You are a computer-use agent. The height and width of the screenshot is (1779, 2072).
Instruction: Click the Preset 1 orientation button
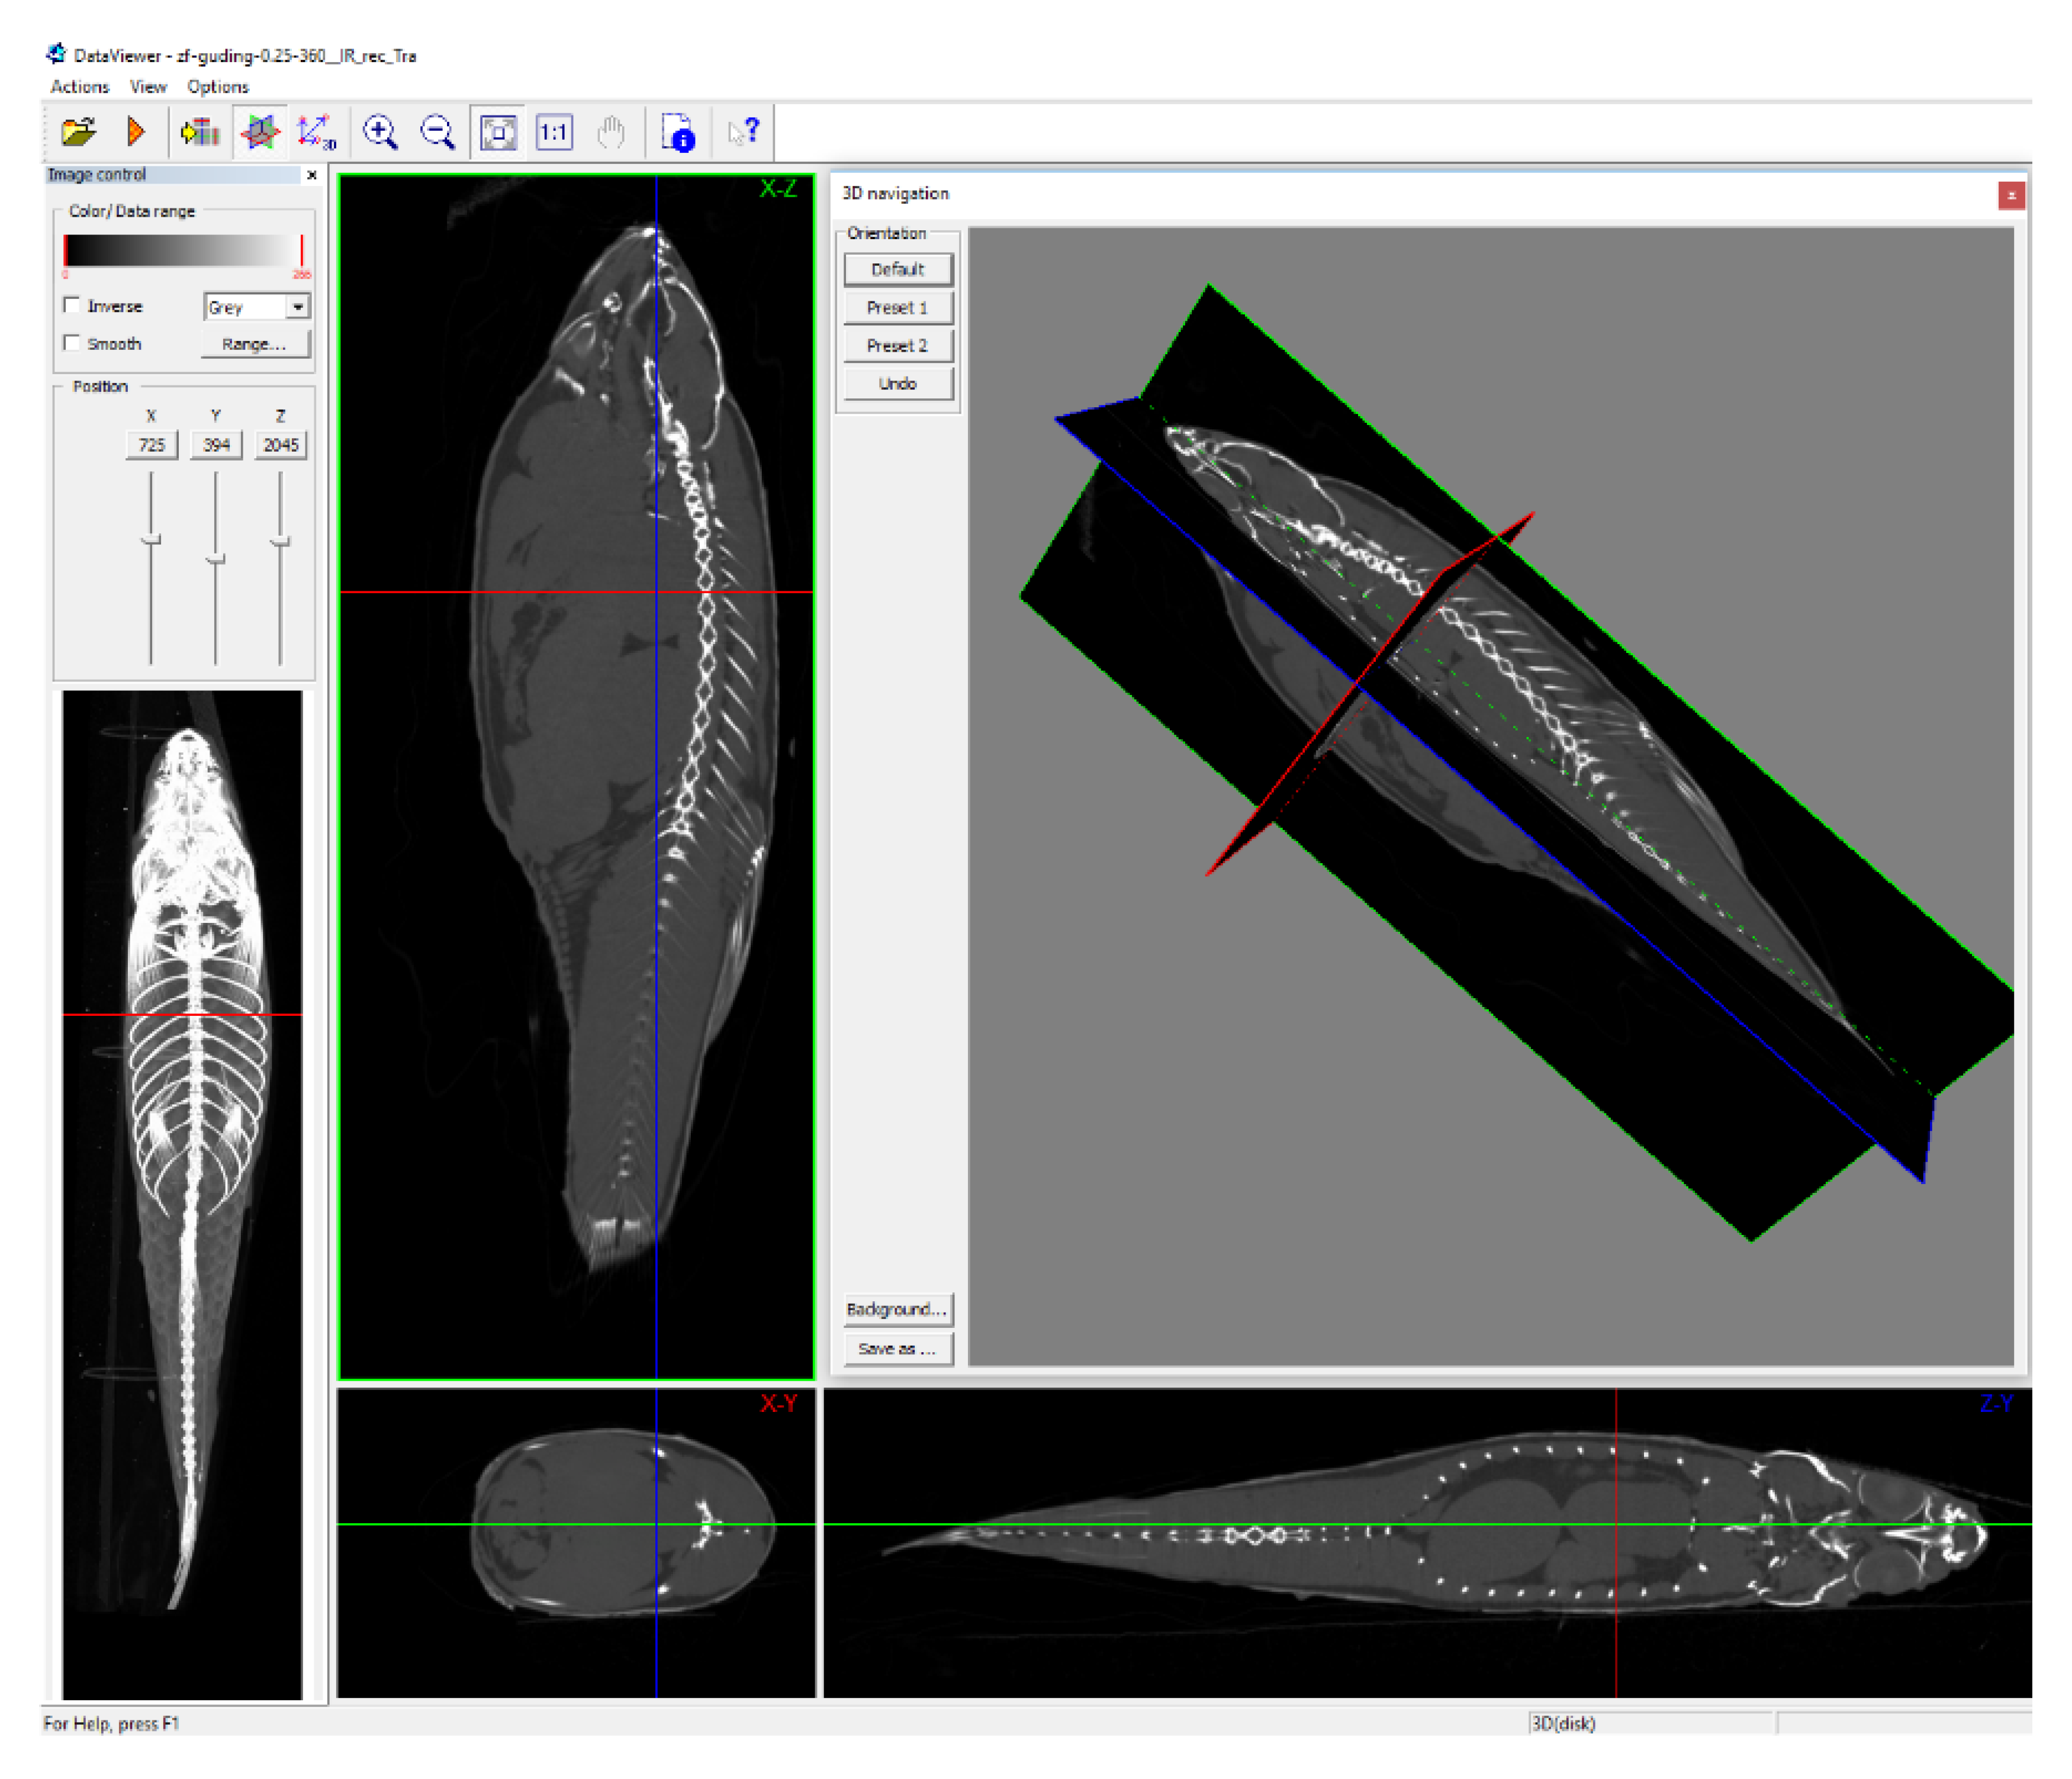897,308
